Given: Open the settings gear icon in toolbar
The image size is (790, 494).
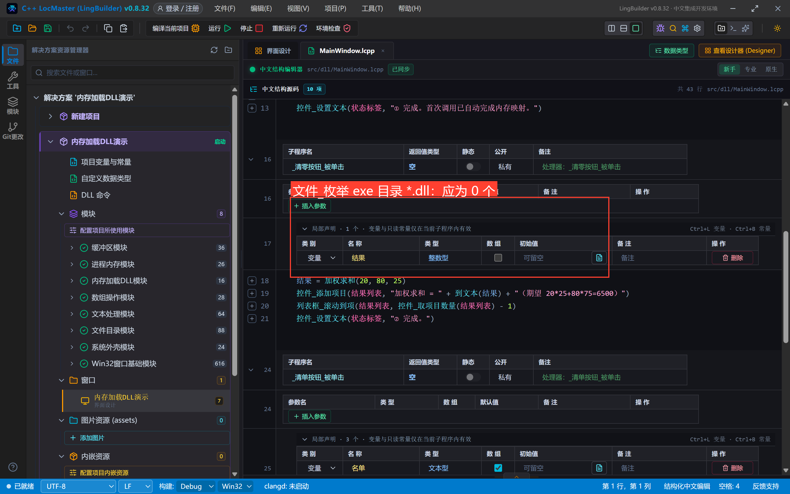Looking at the screenshot, I should pos(697,29).
